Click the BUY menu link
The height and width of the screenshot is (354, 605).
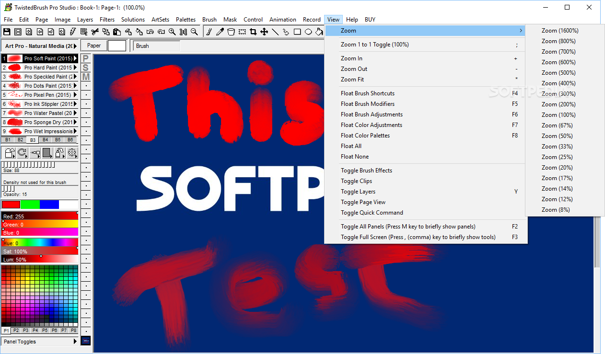point(370,20)
